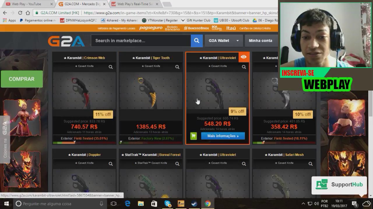This screenshot has width=373, height=209.
Task: Open Task View on the taskbar
Action: (x=114, y=204)
